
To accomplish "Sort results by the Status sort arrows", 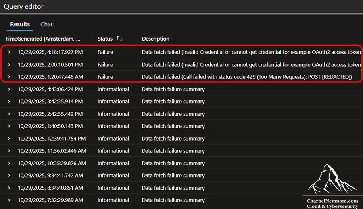I will coord(119,39).
